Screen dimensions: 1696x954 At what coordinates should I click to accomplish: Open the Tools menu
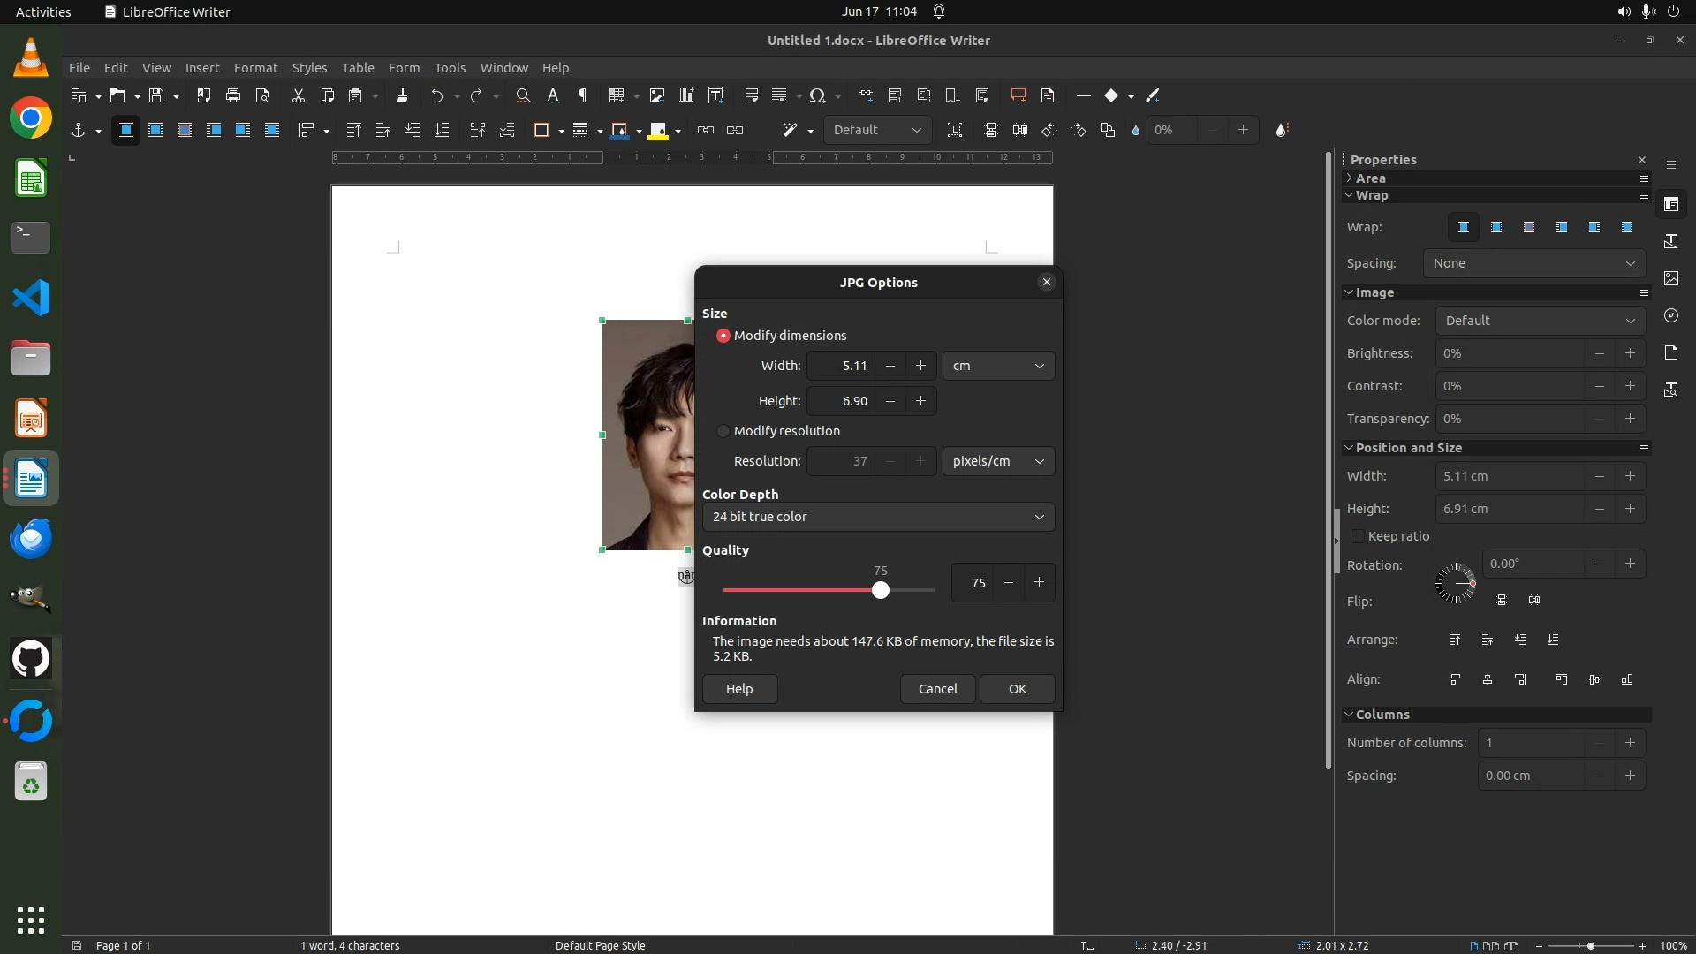point(449,67)
